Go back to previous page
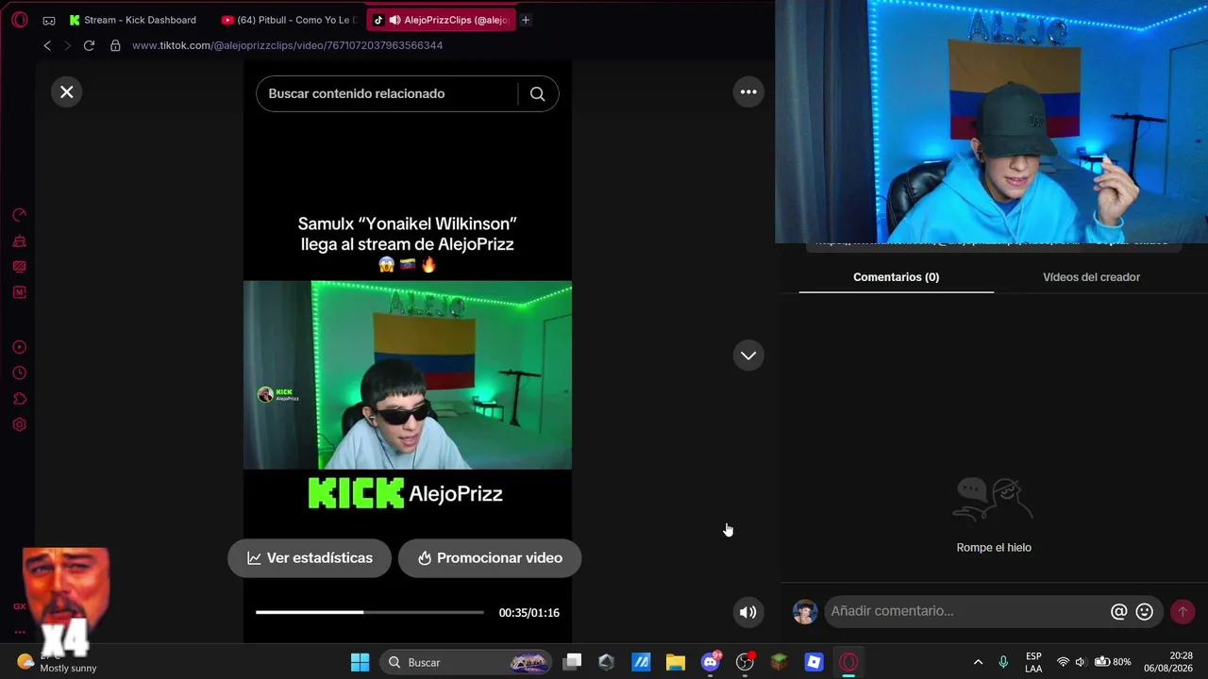The height and width of the screenshot is (679, 1208). pyautogui.click(x=47, y=45)
